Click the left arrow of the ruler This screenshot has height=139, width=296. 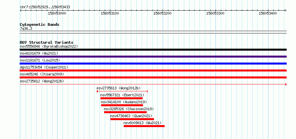click(21, 11)
